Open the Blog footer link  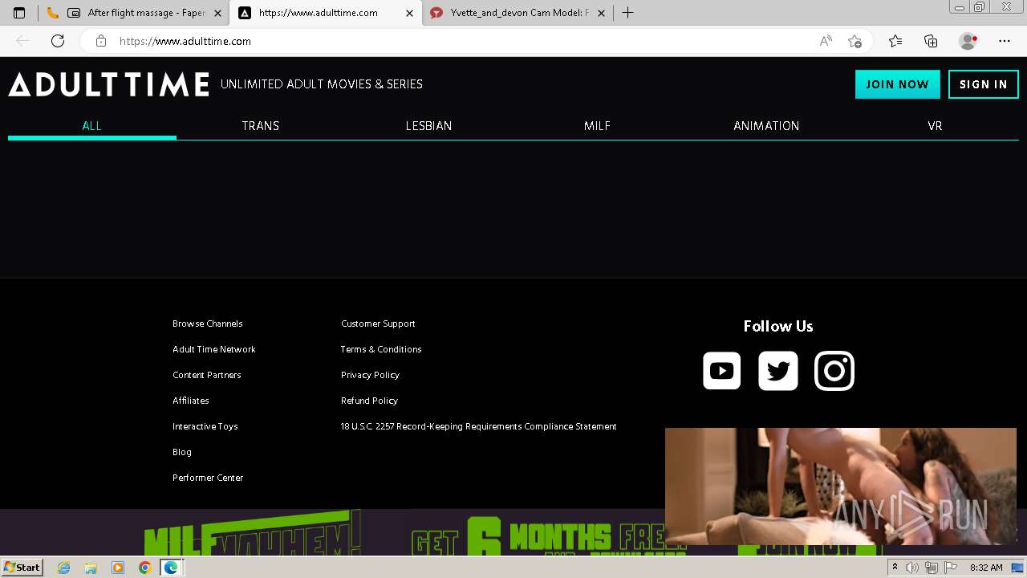coord(182,452)
